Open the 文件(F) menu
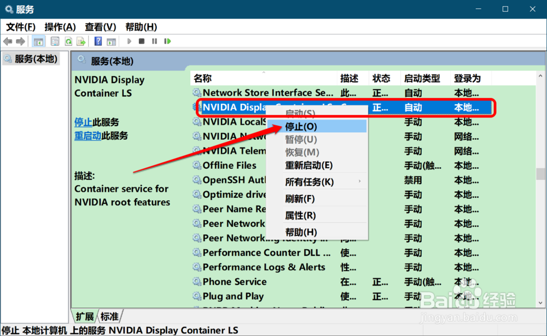 [x=21, y=27]
